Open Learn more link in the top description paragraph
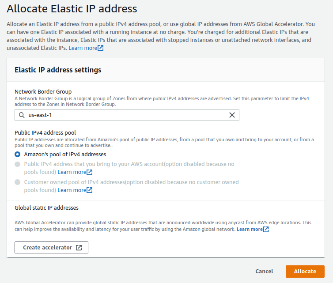This screenshot has width=333, height=283. tap(83, 48)
